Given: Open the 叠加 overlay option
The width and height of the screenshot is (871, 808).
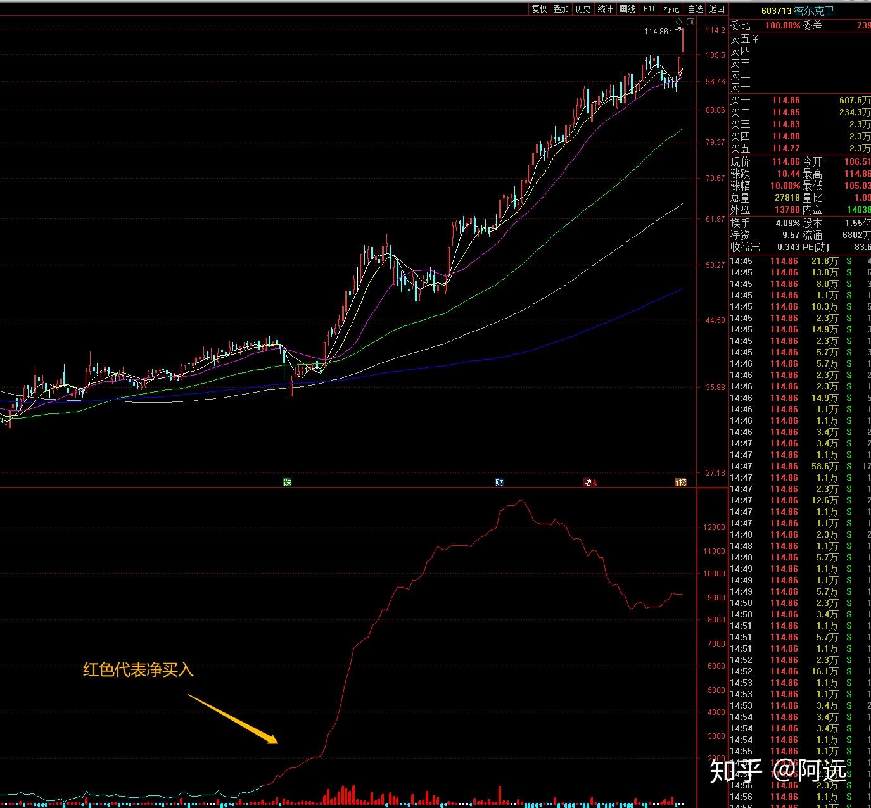Looking at the screenshot, I should tap(561, 9).
